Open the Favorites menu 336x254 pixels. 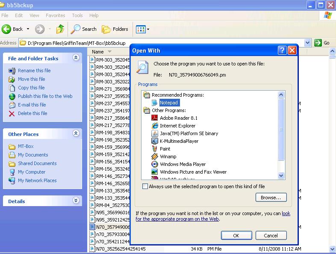pos(55,15)
